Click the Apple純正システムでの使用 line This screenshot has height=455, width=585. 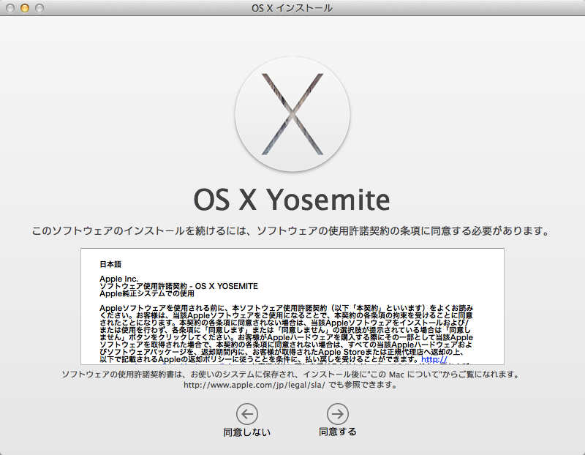(147, 293)
